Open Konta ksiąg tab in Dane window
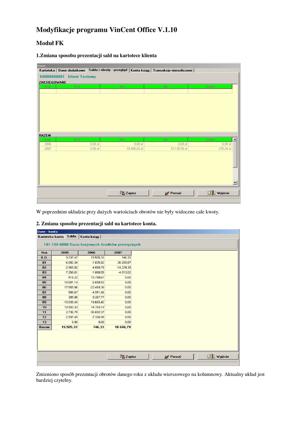Viewport: 305px width, 432px height. coord(140,70)
